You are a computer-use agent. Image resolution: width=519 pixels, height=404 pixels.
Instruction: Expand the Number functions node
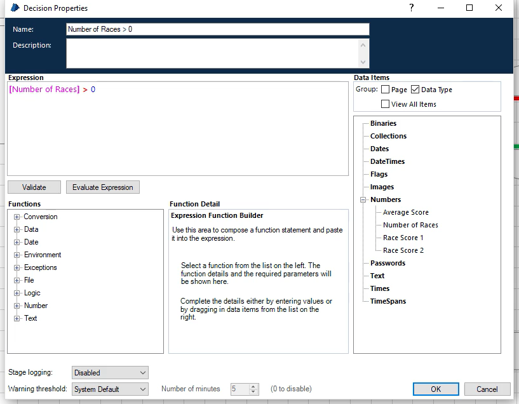pos(17,306)
